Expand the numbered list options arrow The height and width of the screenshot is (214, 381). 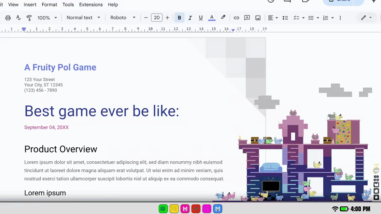pyautogui.click(x=333, y=18)
